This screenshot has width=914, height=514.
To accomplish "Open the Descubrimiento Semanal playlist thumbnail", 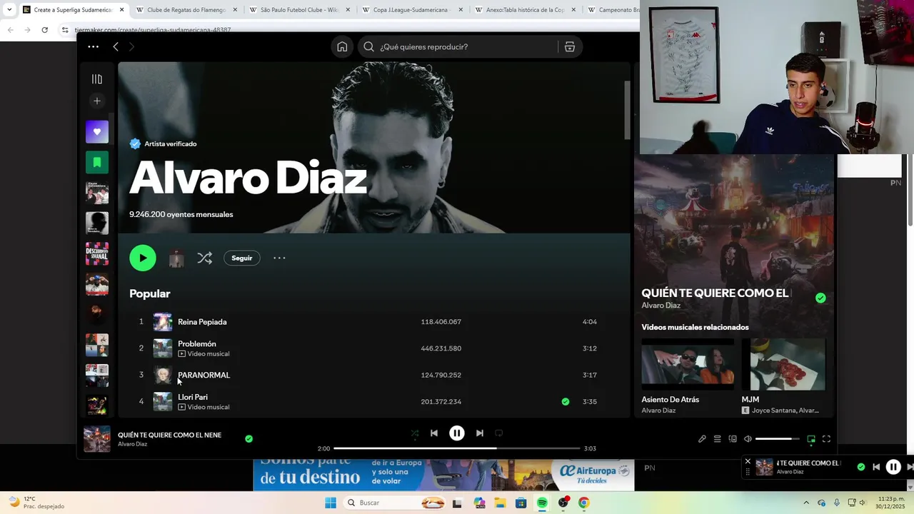I will pyautogui.click(x=97, y=253).
